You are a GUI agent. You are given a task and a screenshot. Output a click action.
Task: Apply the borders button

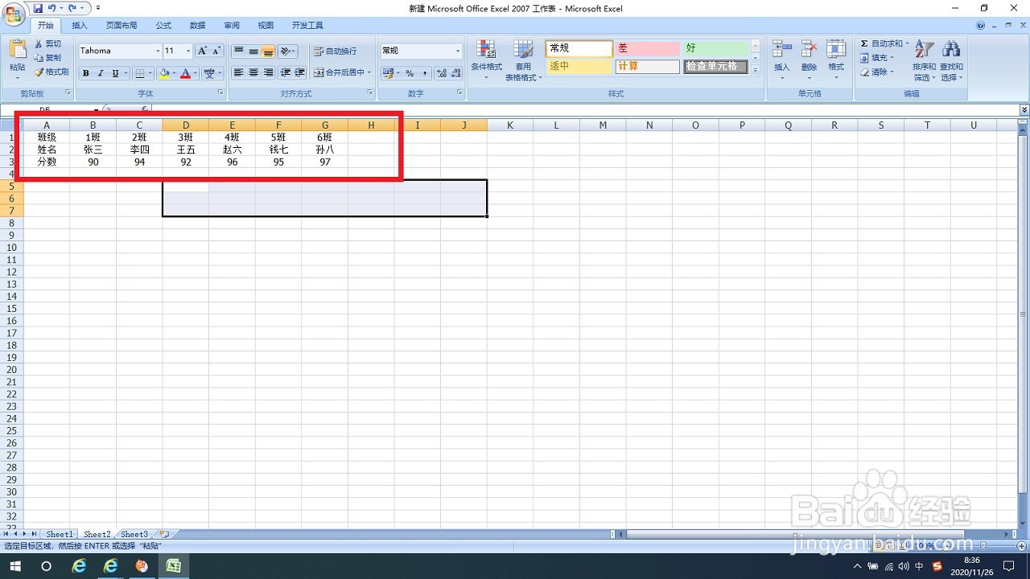pos(139,73)
